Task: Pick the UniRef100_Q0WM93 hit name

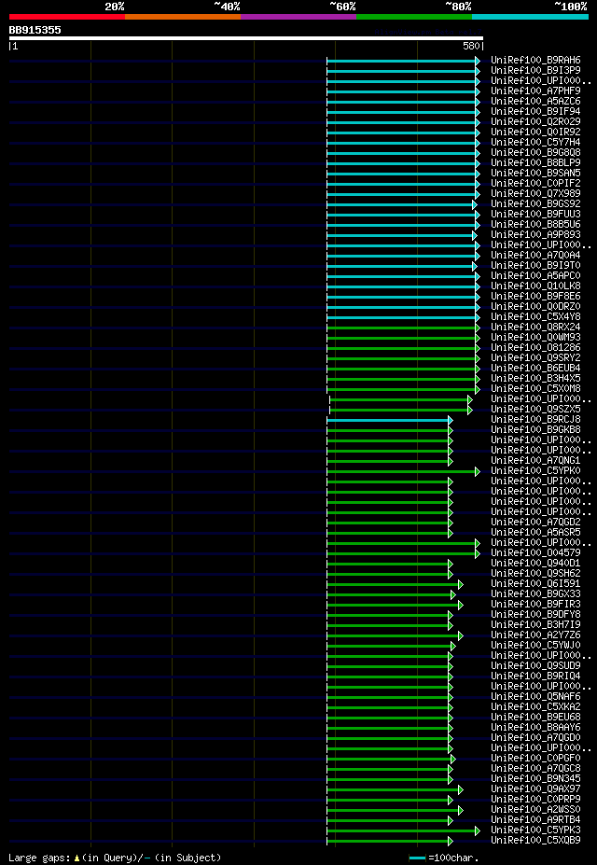Action: [x=535, y=338]
